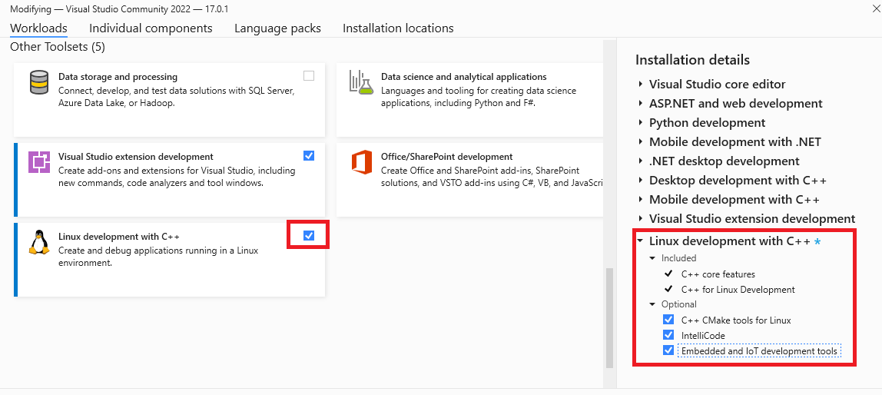Uncheck Visual Studio extension development workload
This screenshot has width=882, height=395.
pos(309,155)
